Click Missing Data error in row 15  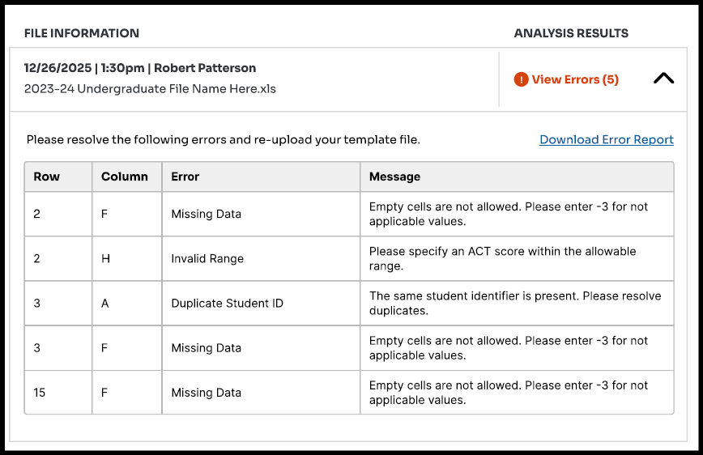[207, 393]
